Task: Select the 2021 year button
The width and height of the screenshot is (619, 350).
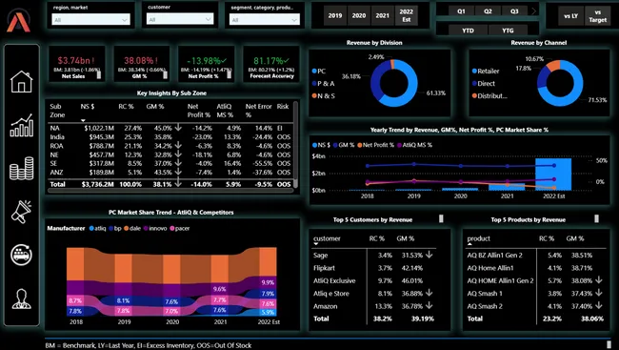Action: 382,16
